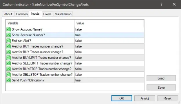Open the Colors tab

pyautogui.click(x=47, y=14)
